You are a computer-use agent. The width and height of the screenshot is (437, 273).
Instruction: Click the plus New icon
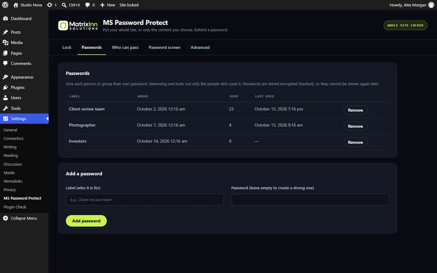(102, 5)
